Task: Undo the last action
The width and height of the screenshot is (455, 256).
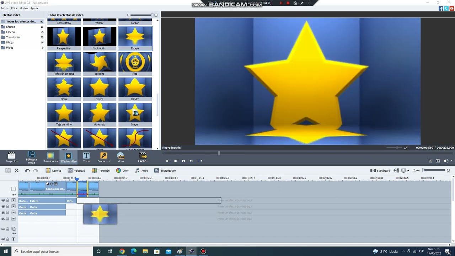Action: tap(27, 170)
